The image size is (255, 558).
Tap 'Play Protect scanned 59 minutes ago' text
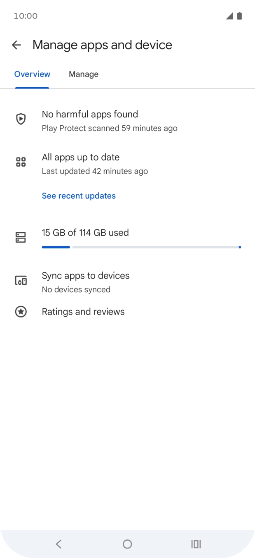pyautogui.click(x=110, y=129)
